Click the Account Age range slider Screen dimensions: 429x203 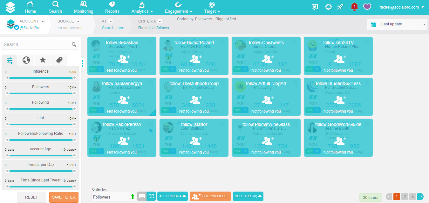tap(41, 155)
